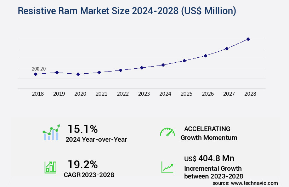This screenshot has height=187, width=289.
Task: Select the 2020 data point on the line
Action: [78, 74]
